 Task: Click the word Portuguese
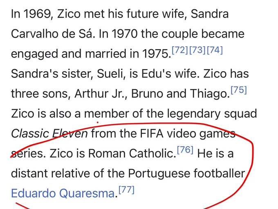(x=159, y=173)
